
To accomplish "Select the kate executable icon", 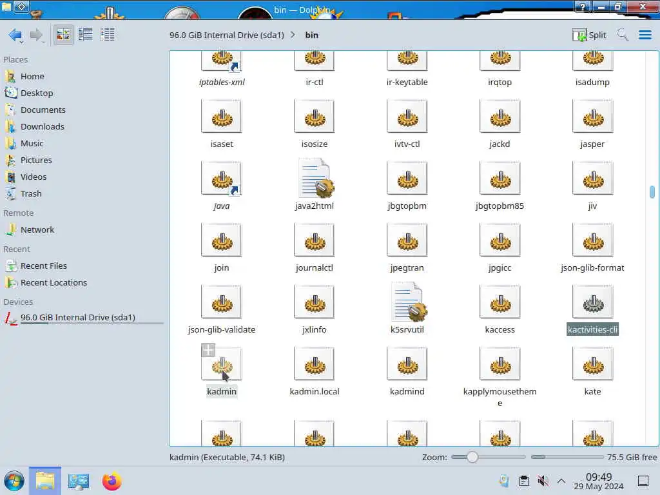I will (592, 364).
